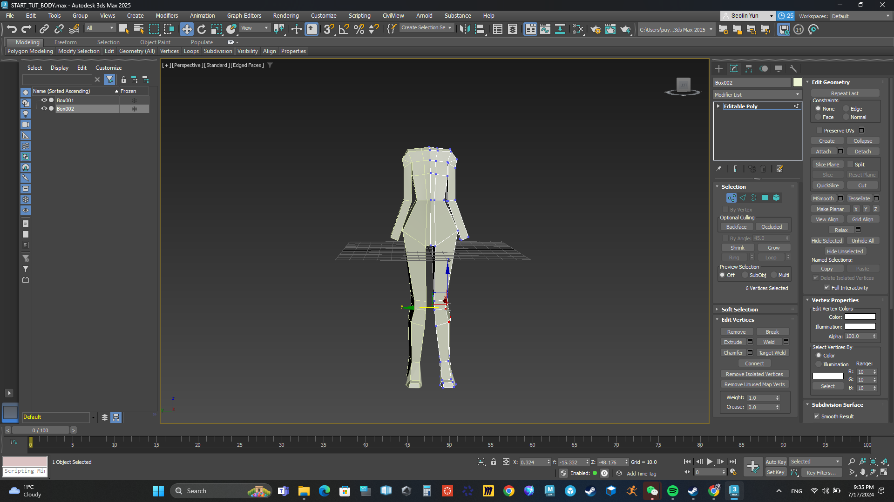Screen dimensions: 894x502
Task: Select Element sub-object level icon
Action: click(776, 198)
